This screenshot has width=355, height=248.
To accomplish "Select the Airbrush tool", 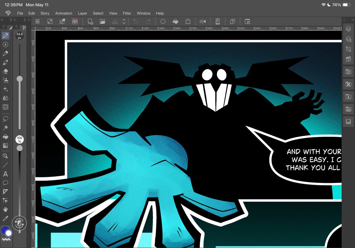I will (5, 80).
